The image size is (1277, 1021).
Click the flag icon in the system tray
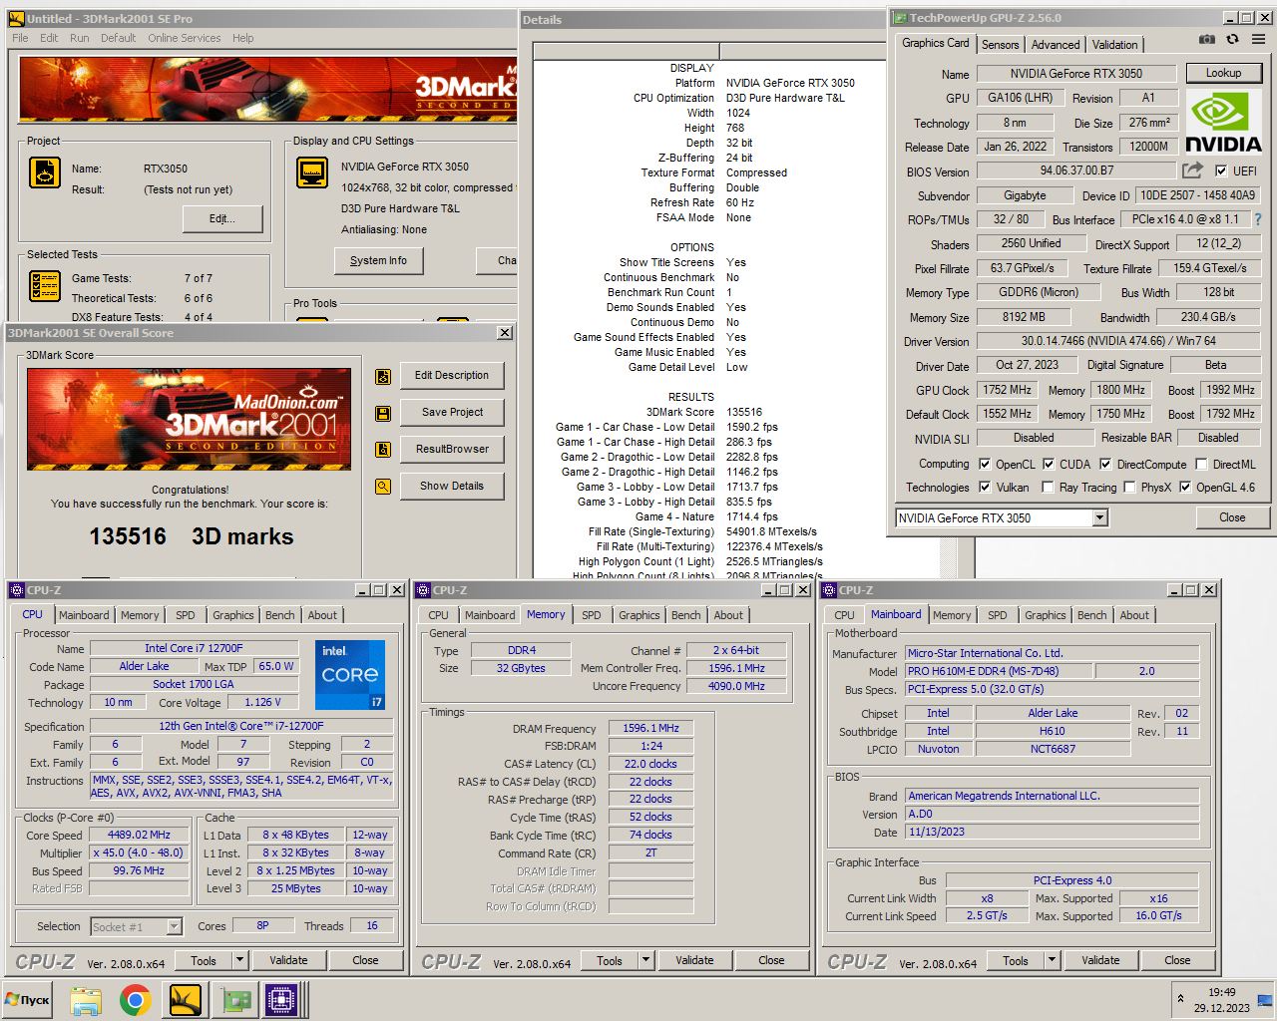(1263, 1000)
